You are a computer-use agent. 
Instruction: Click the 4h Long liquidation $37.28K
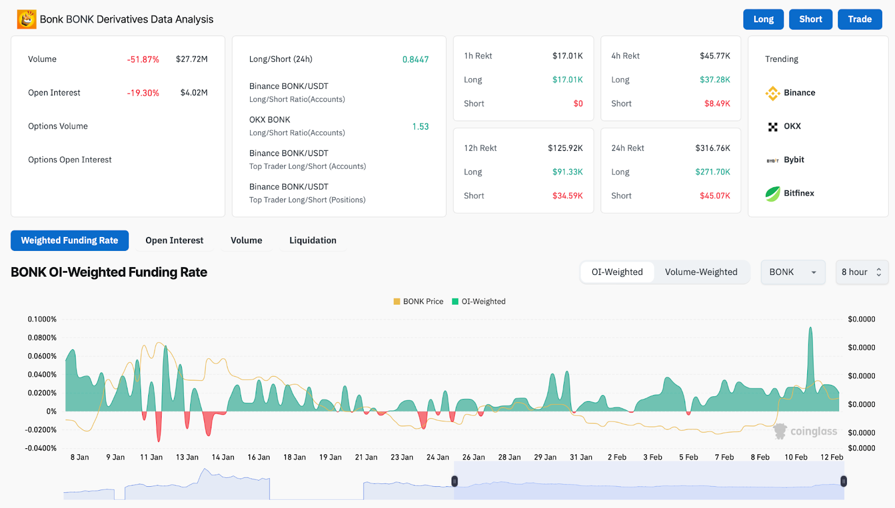(715, 80)
